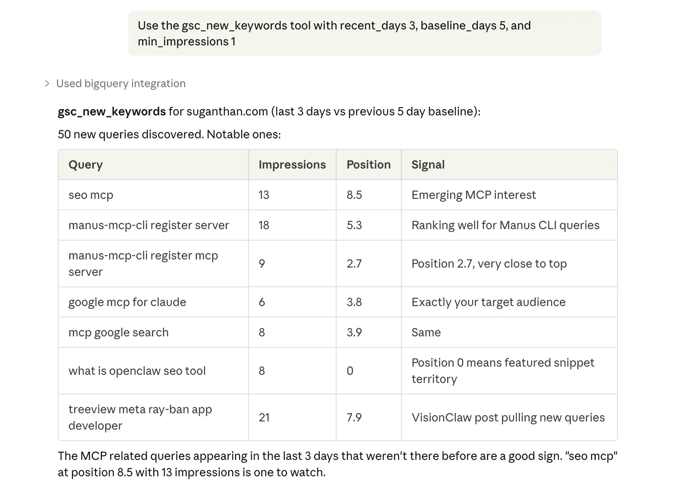The width and height of the screenshot is (674, 482).
Task: Click the "Used bigquery integration" label
Action: point(121,84)
